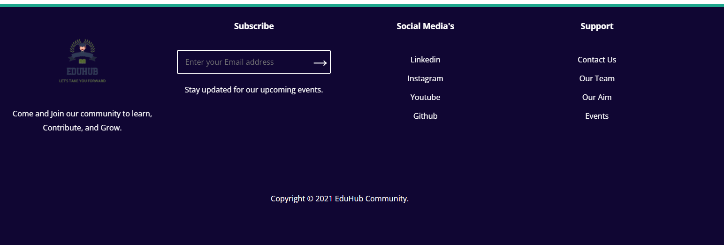Click the Subscribe heading
The width and height of the screenshot is (724, 245).
click(254, 26)
